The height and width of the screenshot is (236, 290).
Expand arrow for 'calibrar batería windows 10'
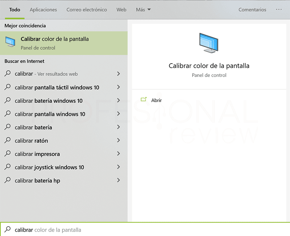tap(119, 100)
